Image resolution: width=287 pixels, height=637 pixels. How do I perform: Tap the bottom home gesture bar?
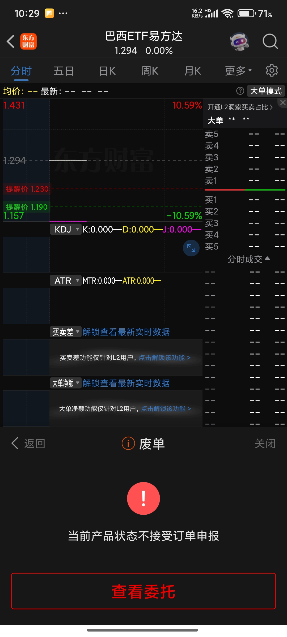142,630
